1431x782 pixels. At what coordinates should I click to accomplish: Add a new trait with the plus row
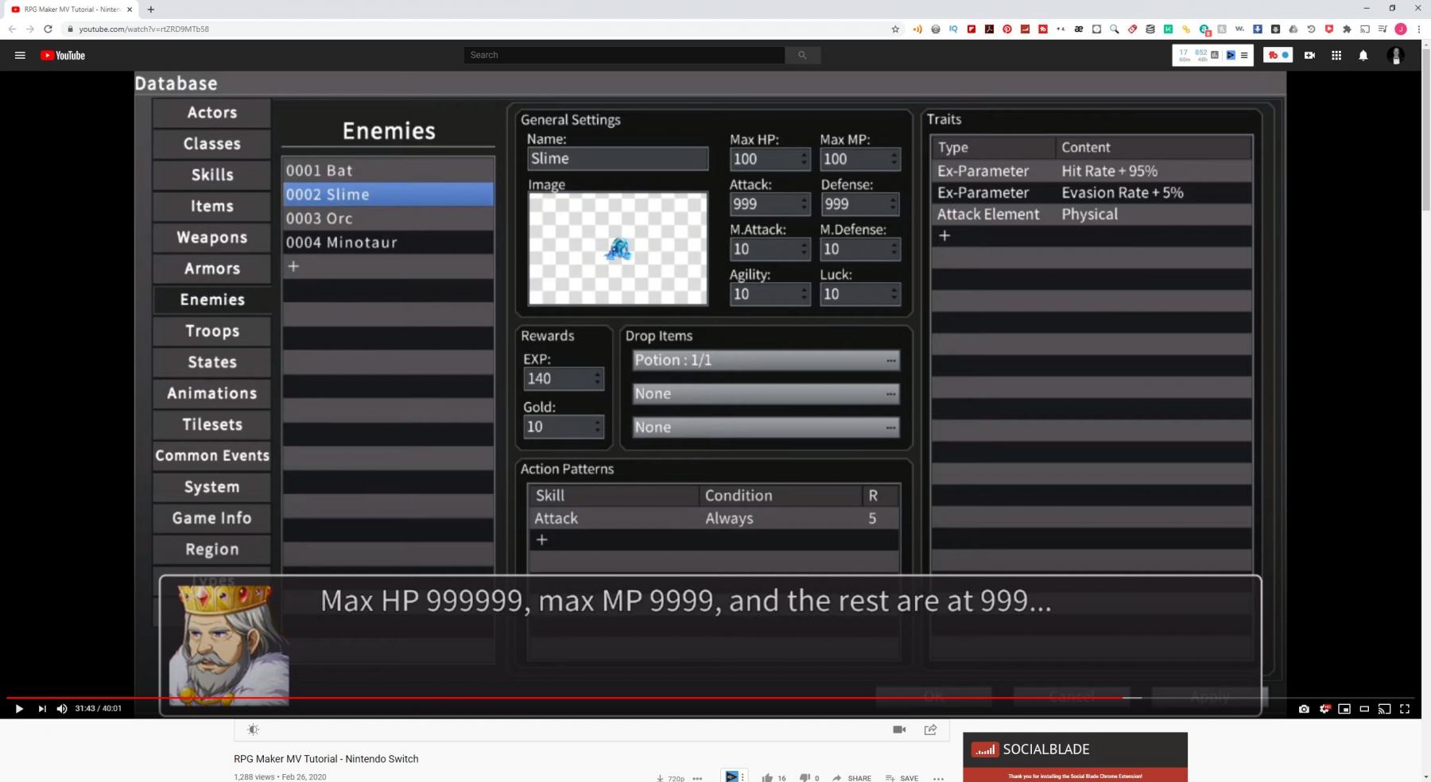pos(1092,235)
